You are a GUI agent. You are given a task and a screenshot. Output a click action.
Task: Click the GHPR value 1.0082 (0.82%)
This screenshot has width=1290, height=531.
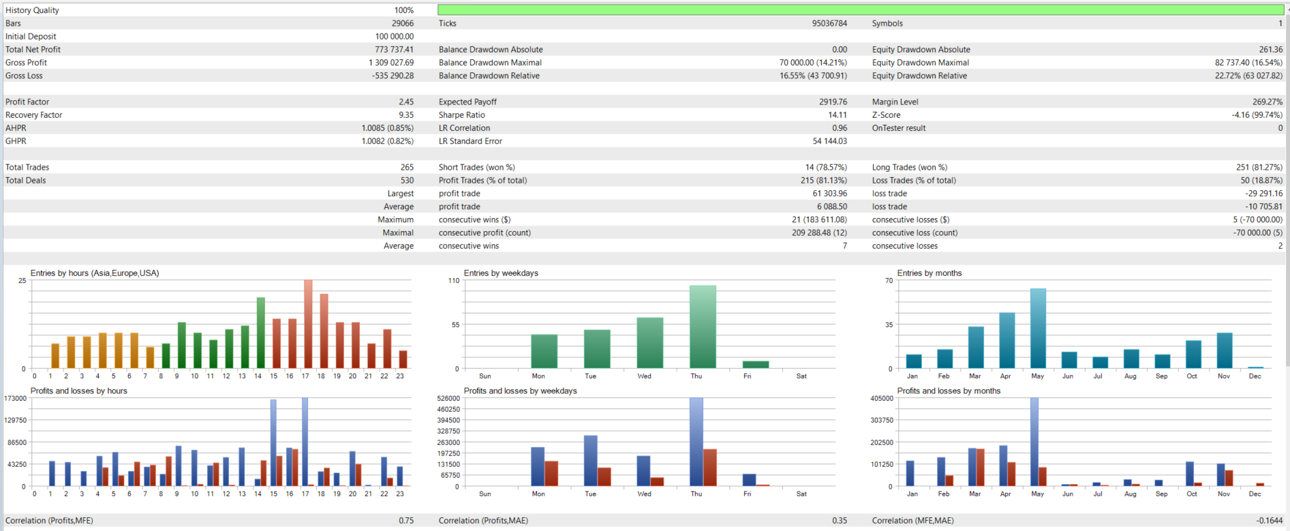387,141
